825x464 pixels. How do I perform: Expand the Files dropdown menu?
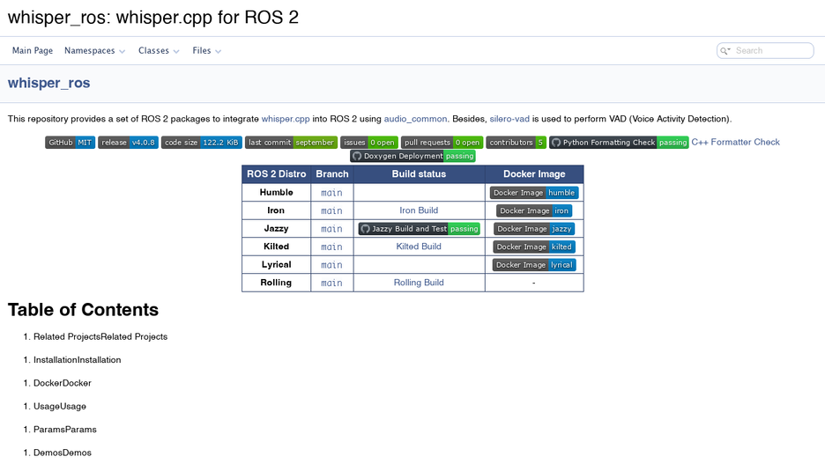click(207, 51)
